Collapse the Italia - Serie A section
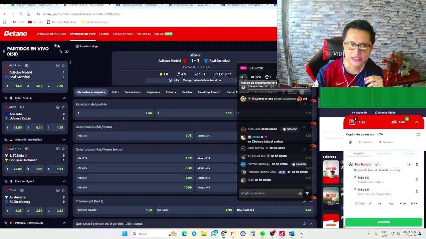This screenshot has height=239, width=426. coord(64,98)
